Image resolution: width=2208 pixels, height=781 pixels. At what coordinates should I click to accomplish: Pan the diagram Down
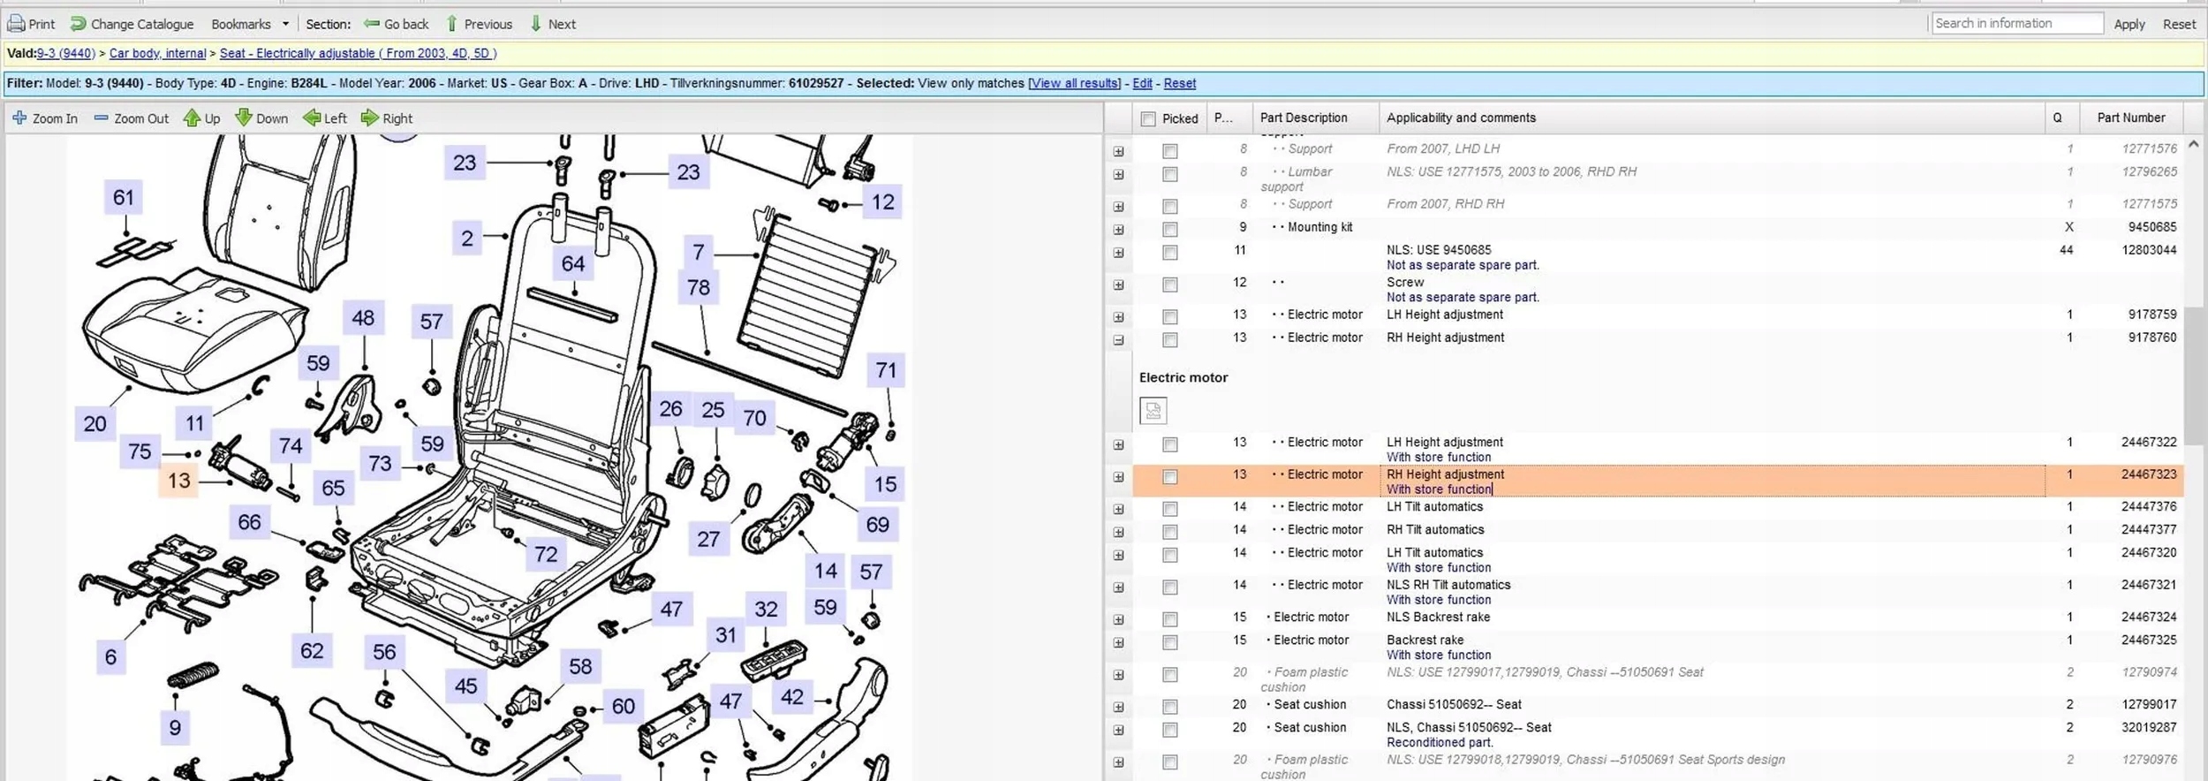coord(261,118)
